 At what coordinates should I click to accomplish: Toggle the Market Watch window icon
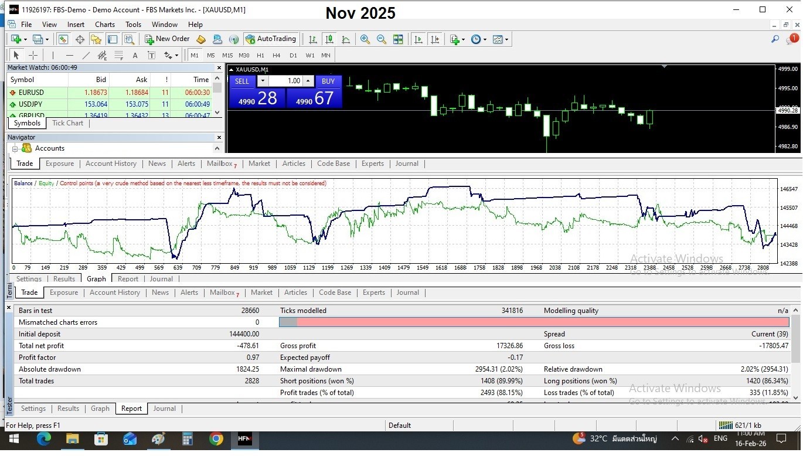click(x=63, y=39)
